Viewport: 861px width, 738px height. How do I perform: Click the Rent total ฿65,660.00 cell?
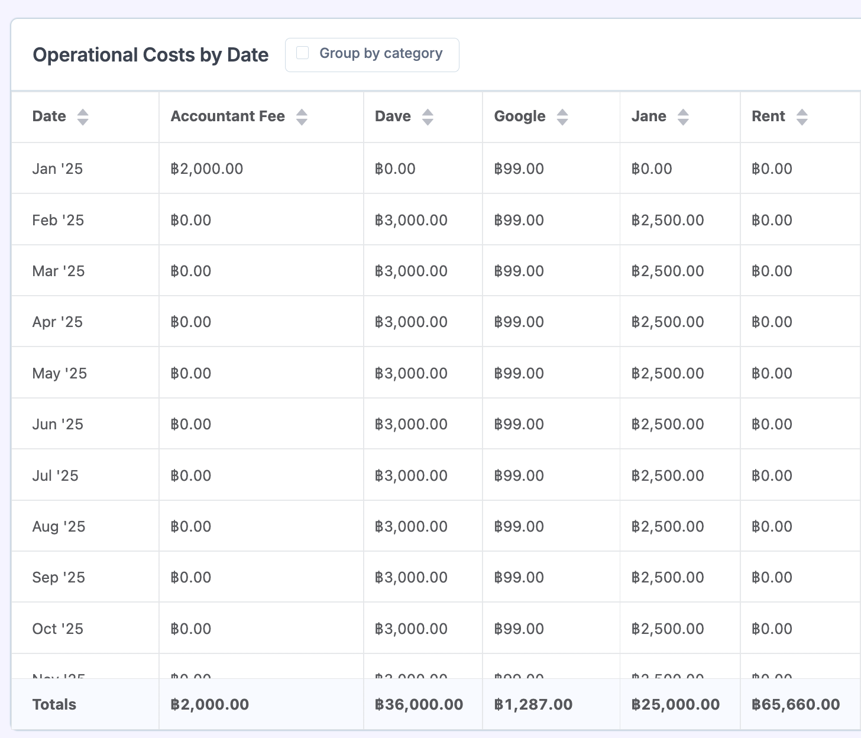(795, 705)
